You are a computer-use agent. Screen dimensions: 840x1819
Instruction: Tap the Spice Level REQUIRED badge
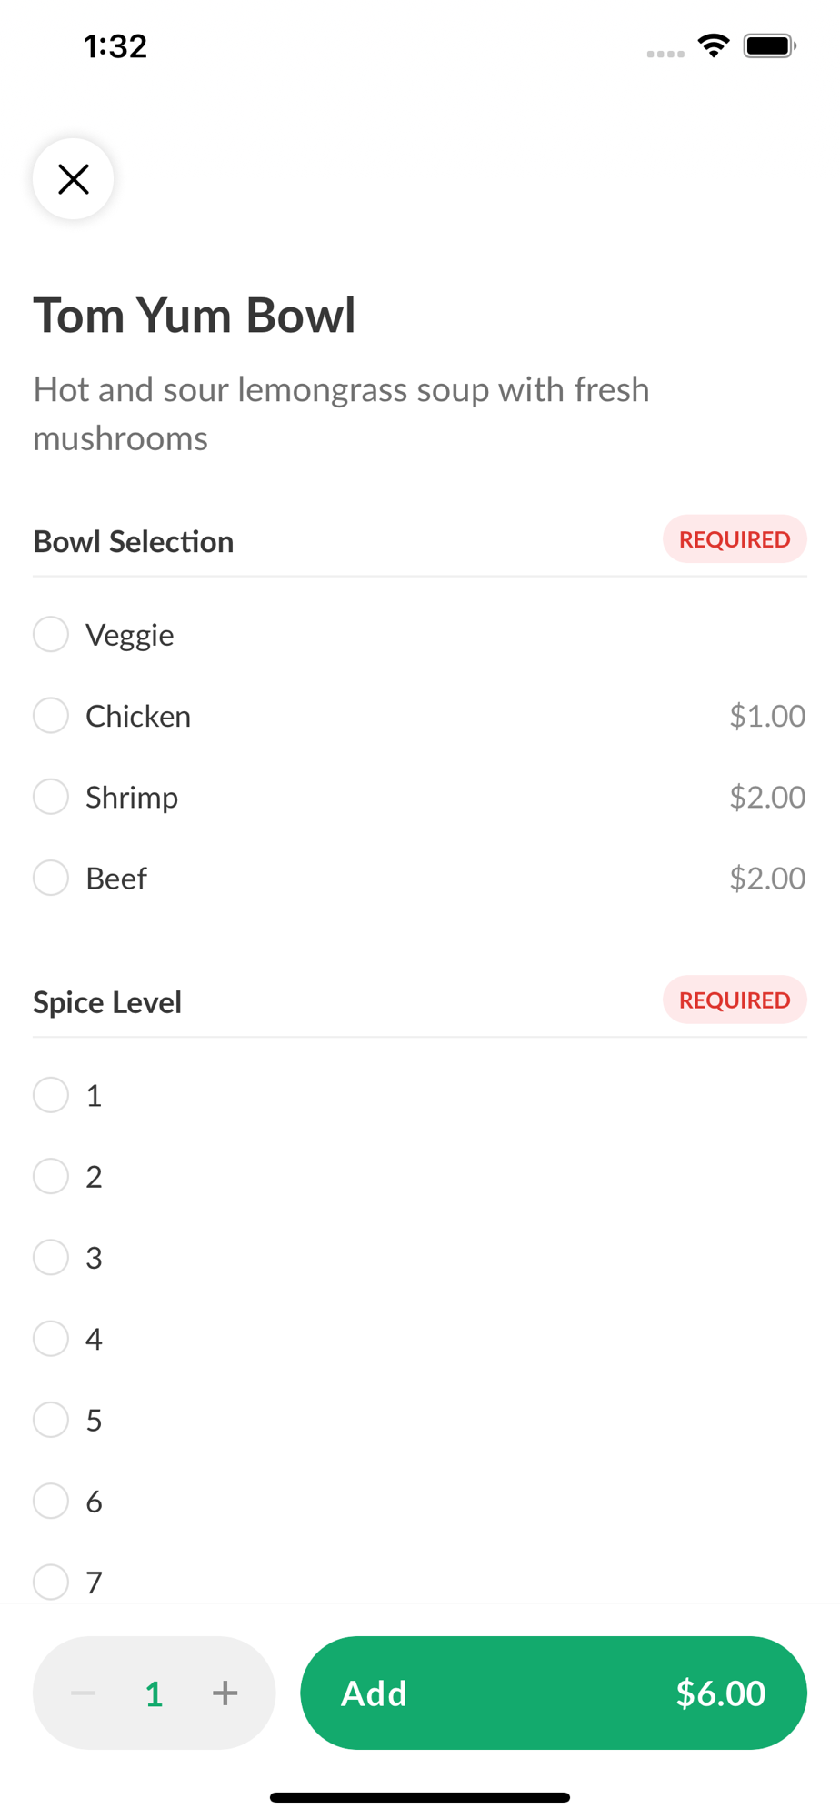[x=735, y=1000]
